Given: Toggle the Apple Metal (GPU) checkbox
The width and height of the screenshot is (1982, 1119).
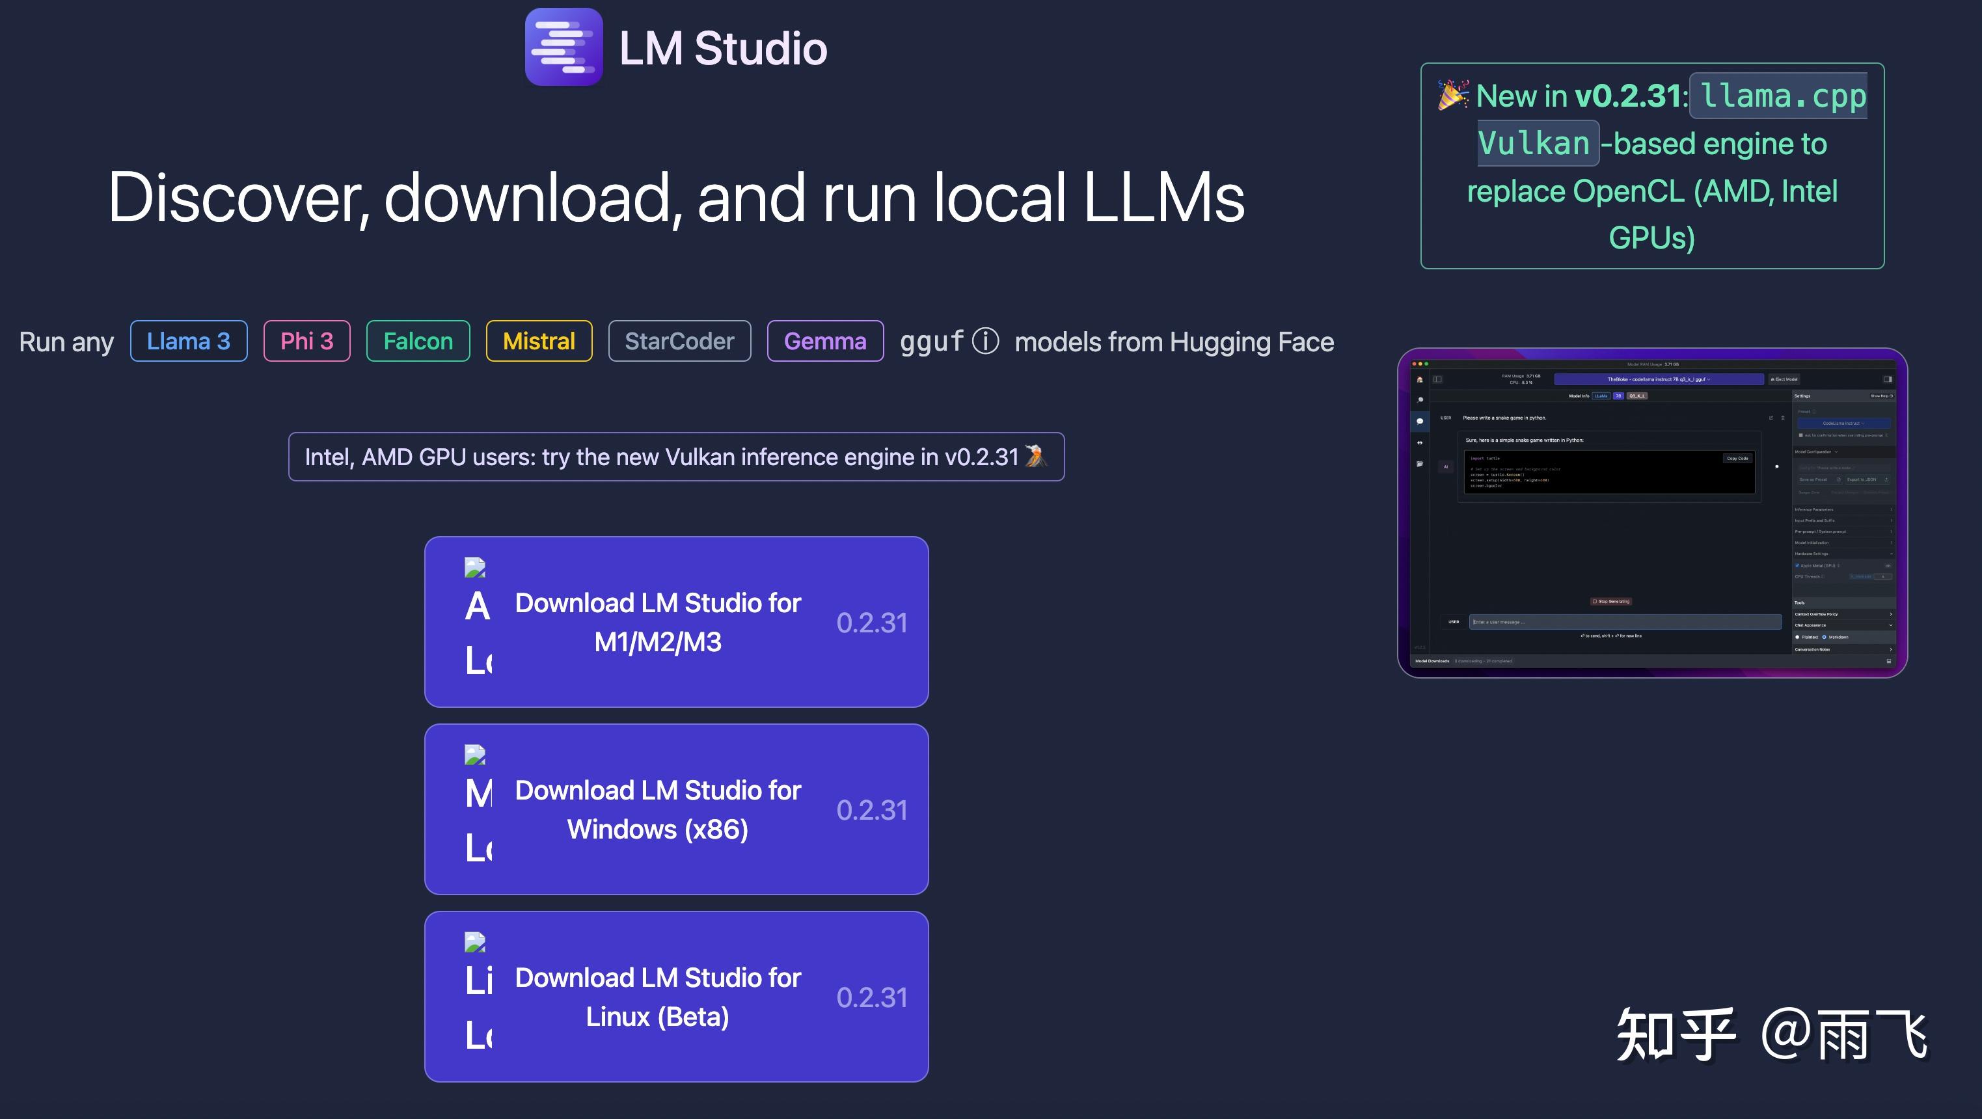Looking at the screenshot, I should click(1797, 565).
